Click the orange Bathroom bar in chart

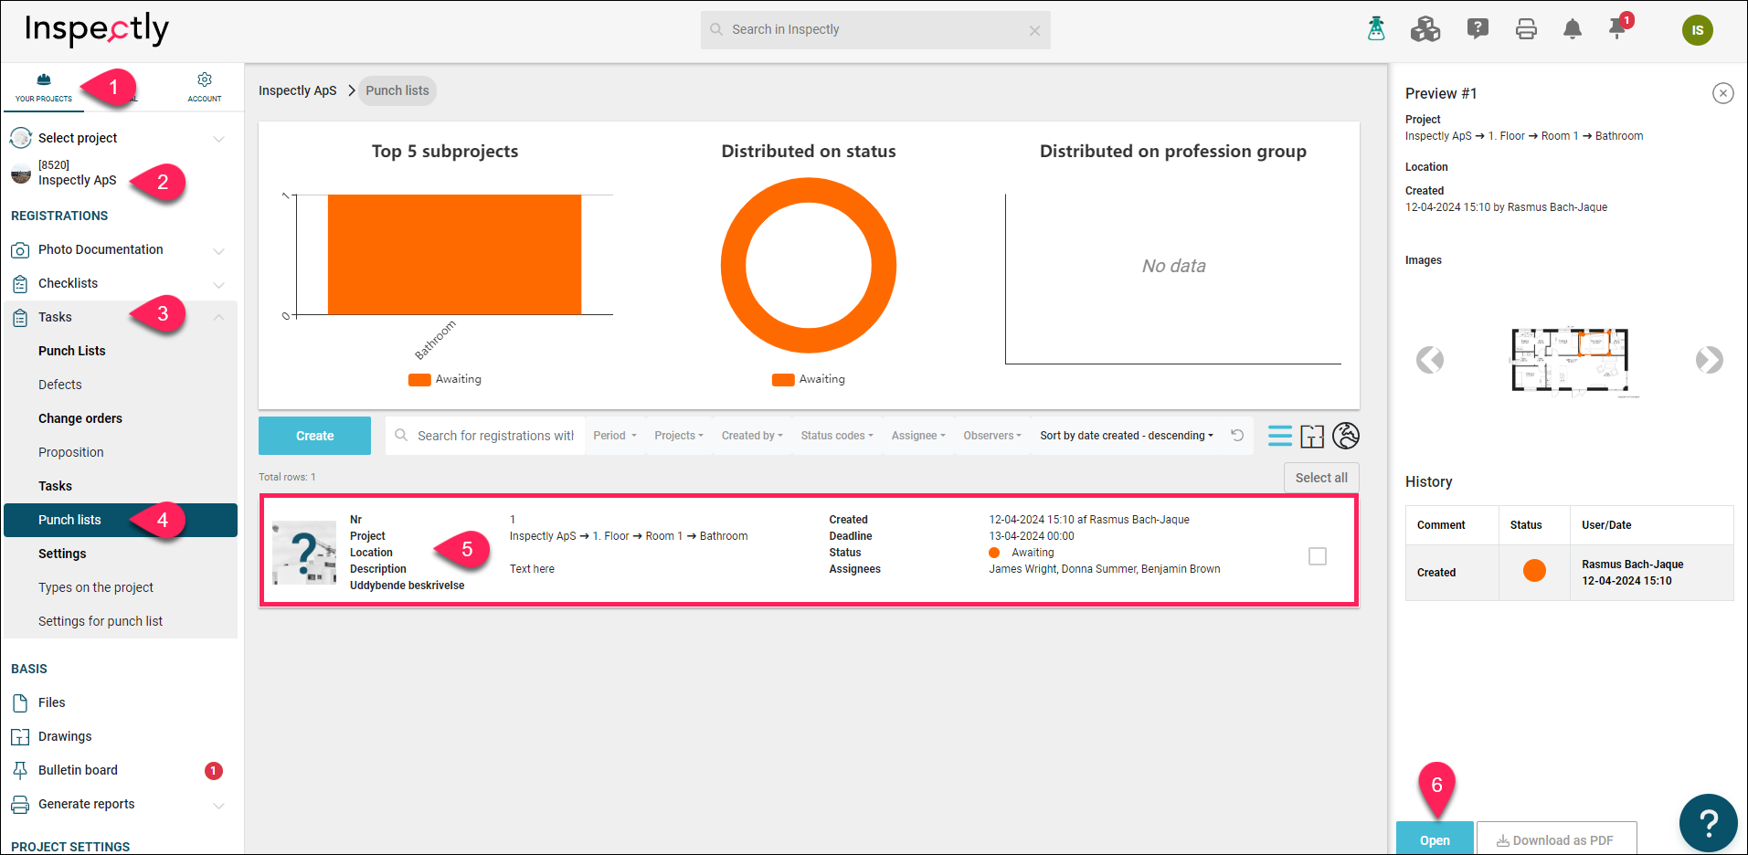454,255
